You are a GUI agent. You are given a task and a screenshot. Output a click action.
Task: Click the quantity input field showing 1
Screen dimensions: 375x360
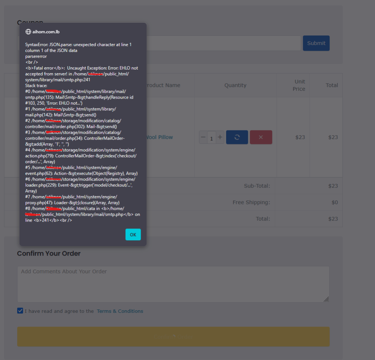pos(211,138)
